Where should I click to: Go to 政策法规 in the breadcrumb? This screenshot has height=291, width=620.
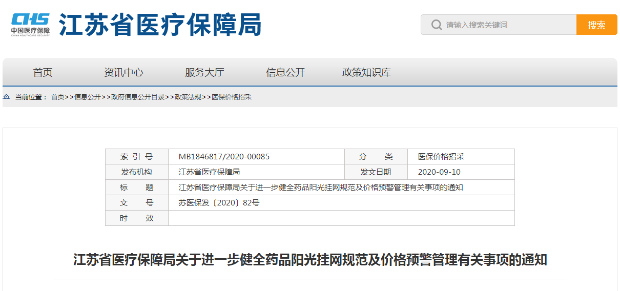click(x=188, y=97)
